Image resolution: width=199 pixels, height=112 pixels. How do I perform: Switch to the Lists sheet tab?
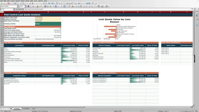pos(33,109)
